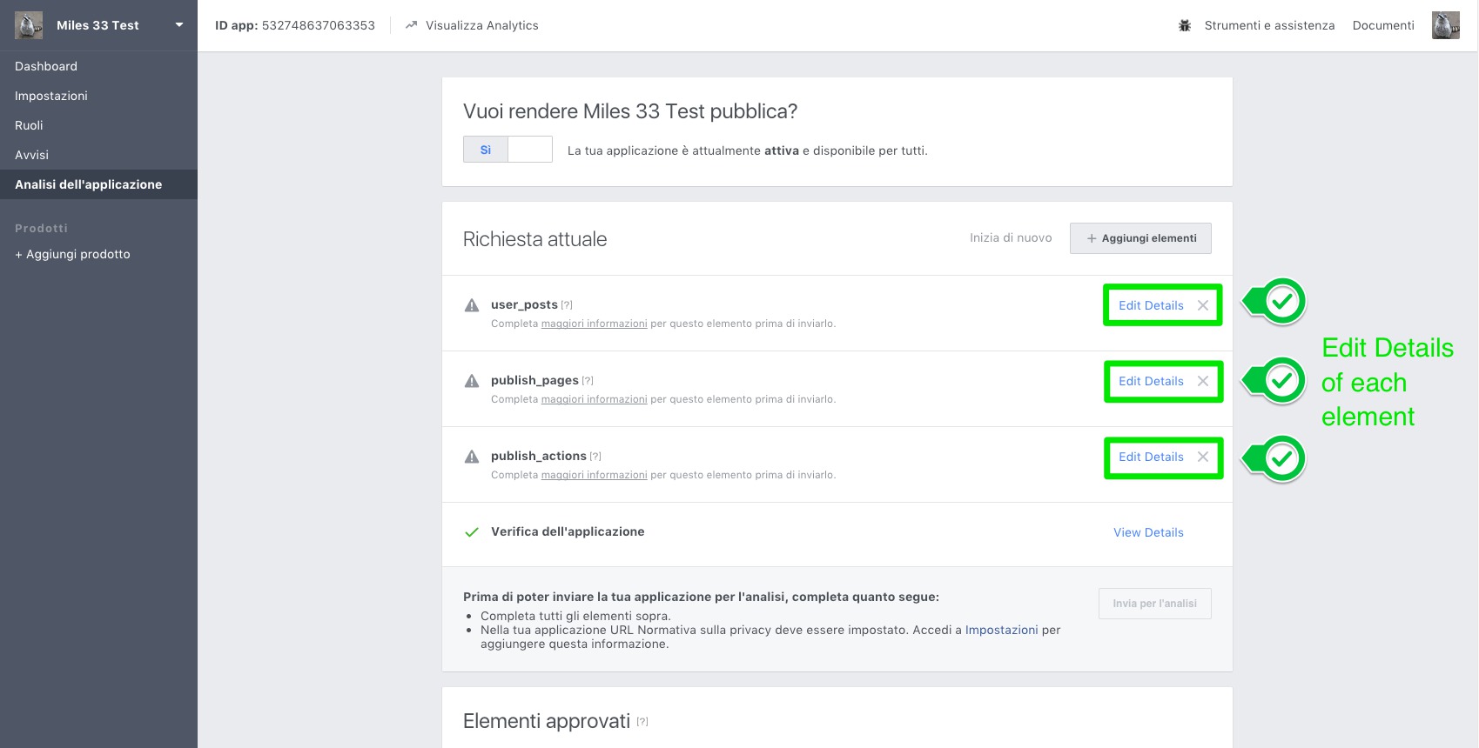Remove publish_pages with its X icon
This screenshot has height=748, width=1479.
pyautogui.click(x=1202, y=381)
